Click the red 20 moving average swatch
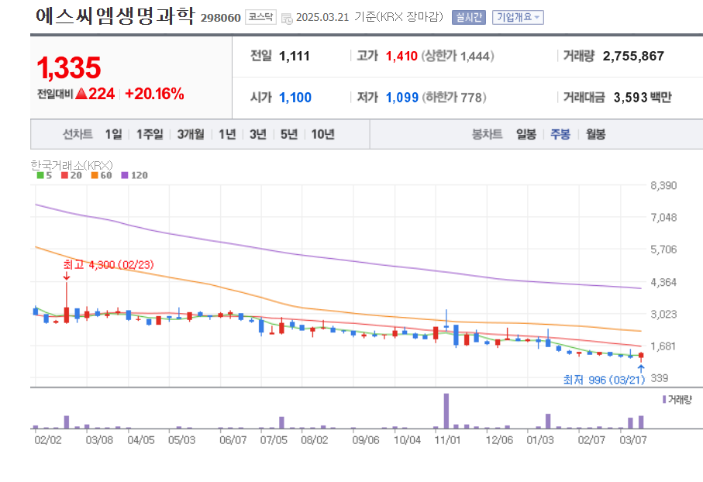703x482 pixels. tap(64, 175)
